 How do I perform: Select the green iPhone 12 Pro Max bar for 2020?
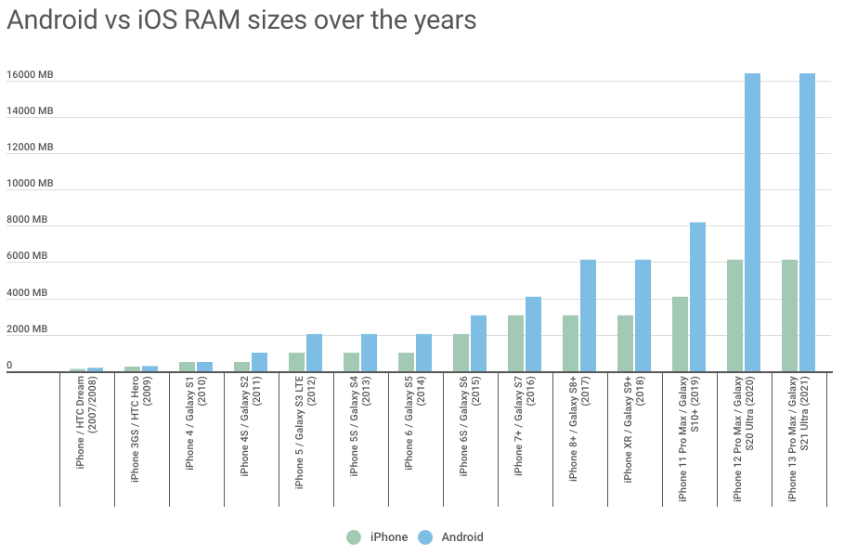734,316
